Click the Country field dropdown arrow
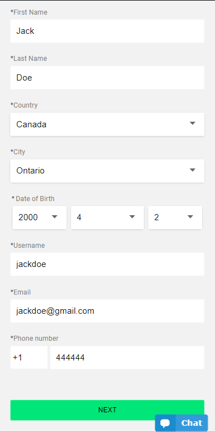 (192, 123)
